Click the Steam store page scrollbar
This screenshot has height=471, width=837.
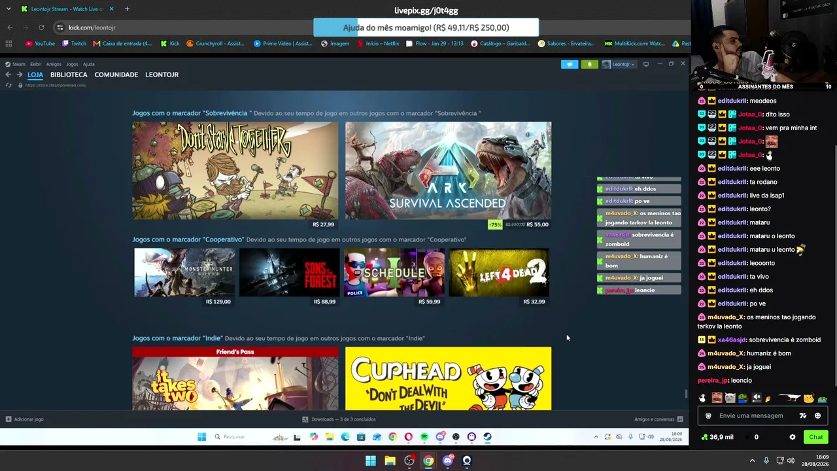(686, 394)
